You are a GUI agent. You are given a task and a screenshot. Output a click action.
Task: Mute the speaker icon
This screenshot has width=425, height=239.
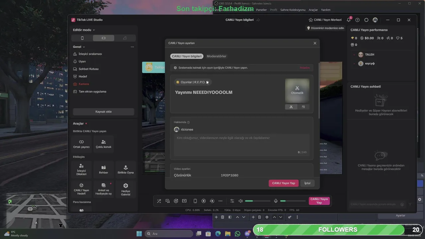click(241, 201)
